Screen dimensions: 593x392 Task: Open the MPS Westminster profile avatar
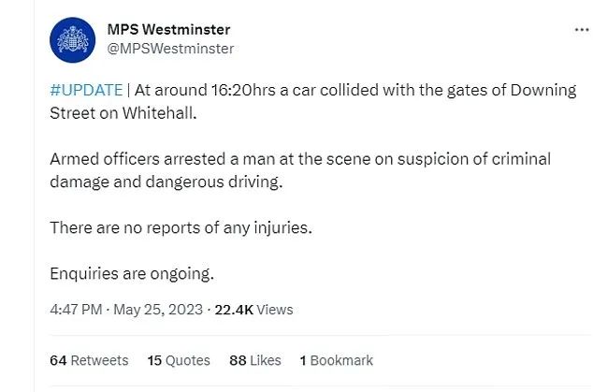coord(72,39)
